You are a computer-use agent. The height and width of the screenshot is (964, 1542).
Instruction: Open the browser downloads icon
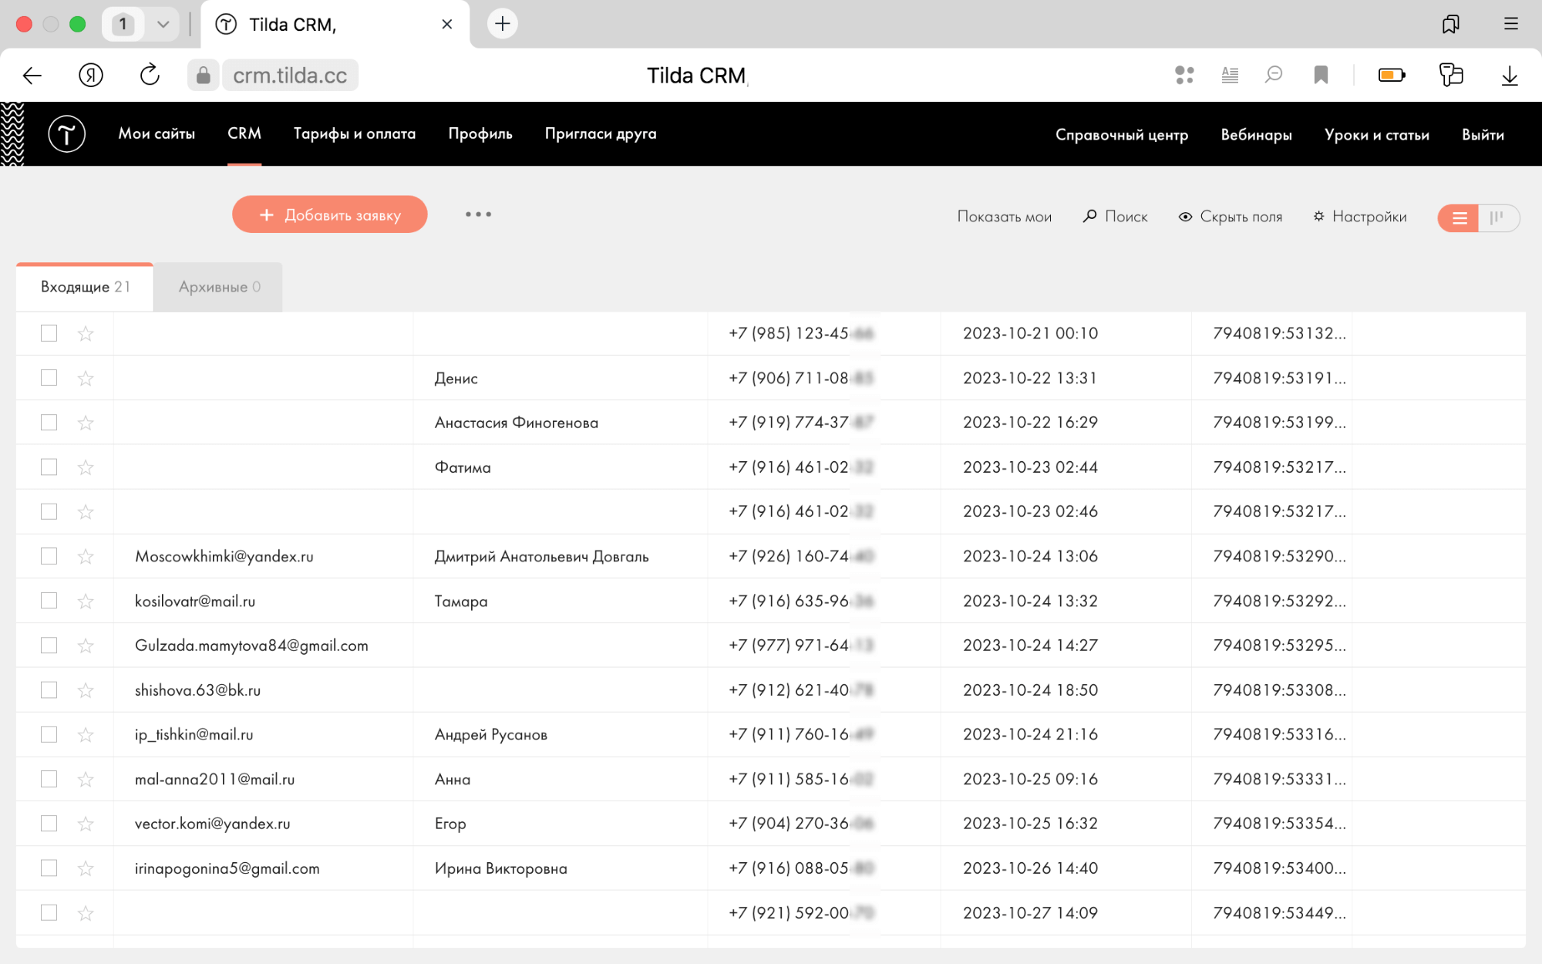[1510, 75]
